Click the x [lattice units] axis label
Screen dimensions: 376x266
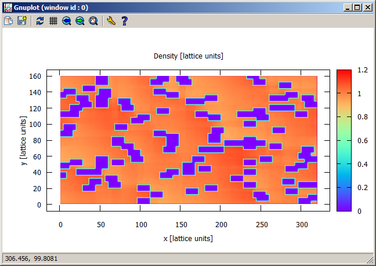188,238
